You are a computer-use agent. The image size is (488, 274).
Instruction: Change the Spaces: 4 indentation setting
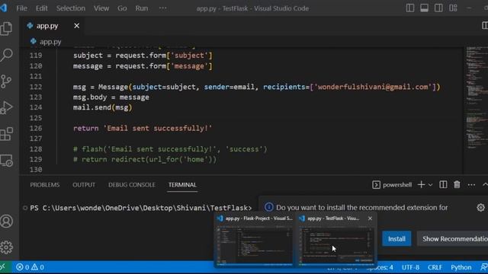click(x=380, y=267)
